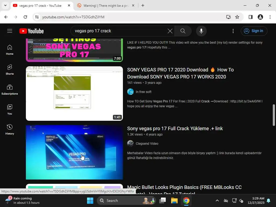Click the page vertical scrollbar

(274, 115)
